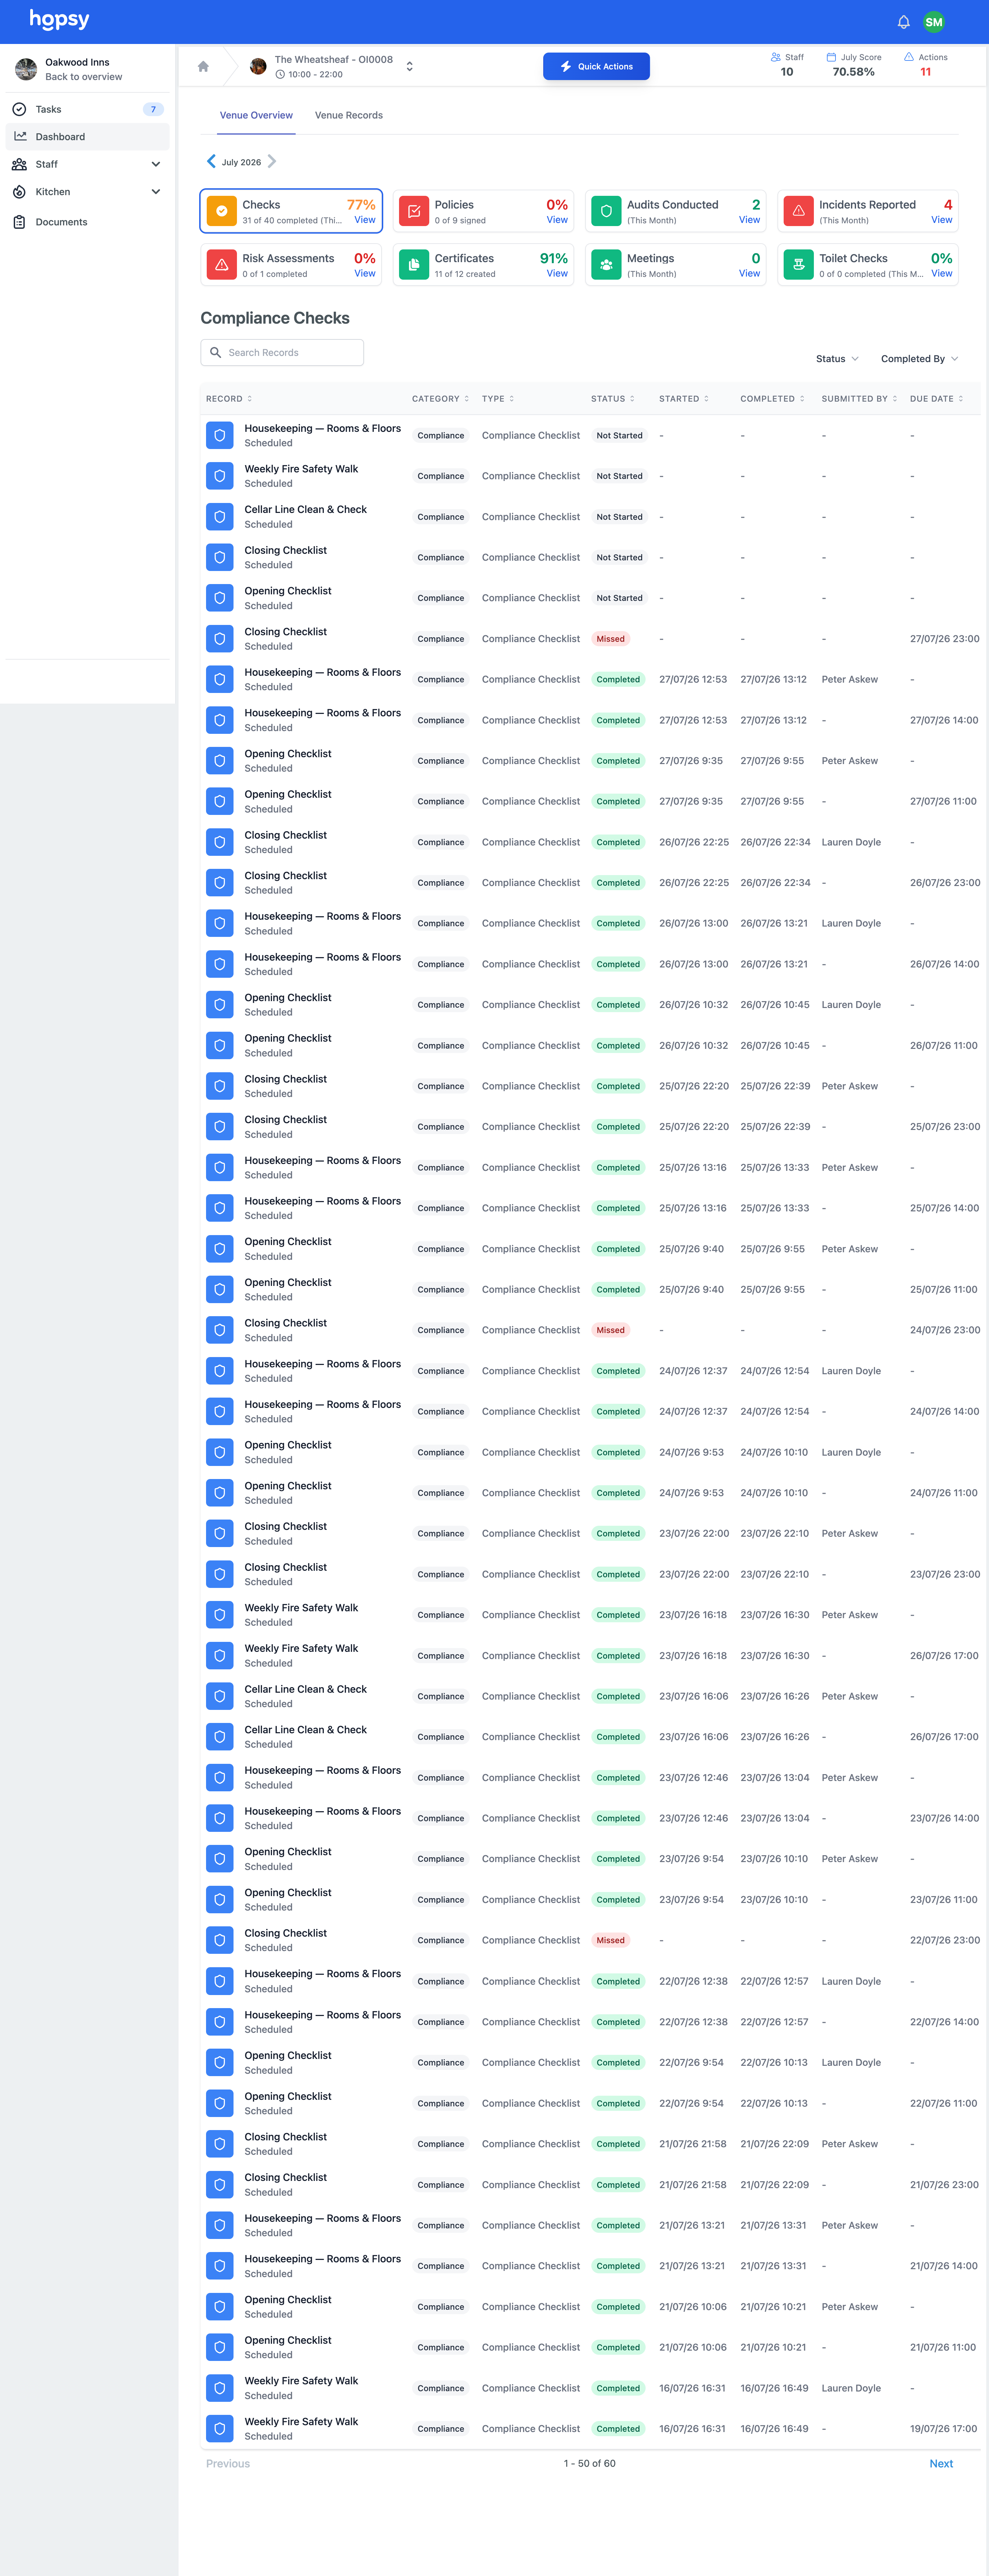Click the Search Records input field

pyautogui.click(x=282, y=352)
